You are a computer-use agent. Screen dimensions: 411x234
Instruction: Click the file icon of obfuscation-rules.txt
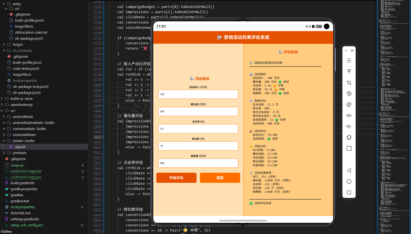pos(11,32)
